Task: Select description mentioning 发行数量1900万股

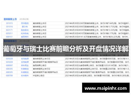Action: point(97,76)
